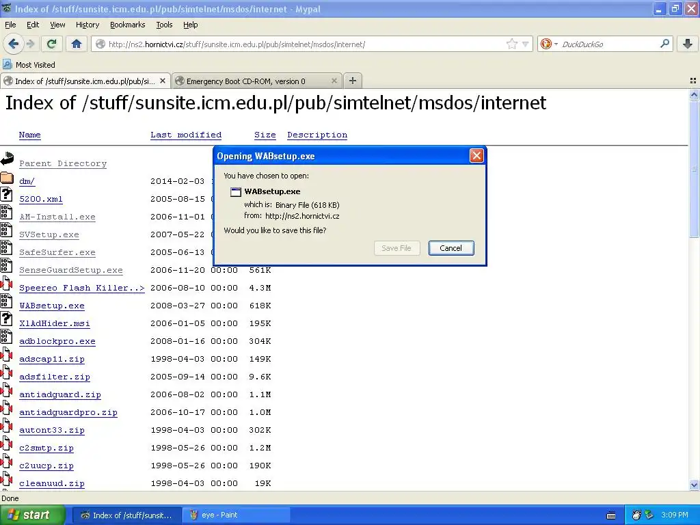
Task: Reload the current page
Action: click(52, 44)
